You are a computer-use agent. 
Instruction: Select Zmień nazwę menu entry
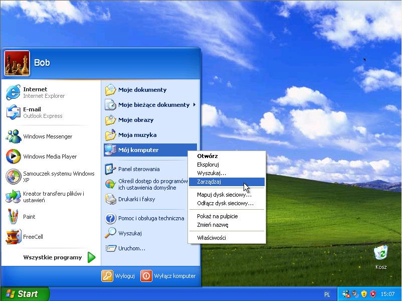[x=227, y=225]
